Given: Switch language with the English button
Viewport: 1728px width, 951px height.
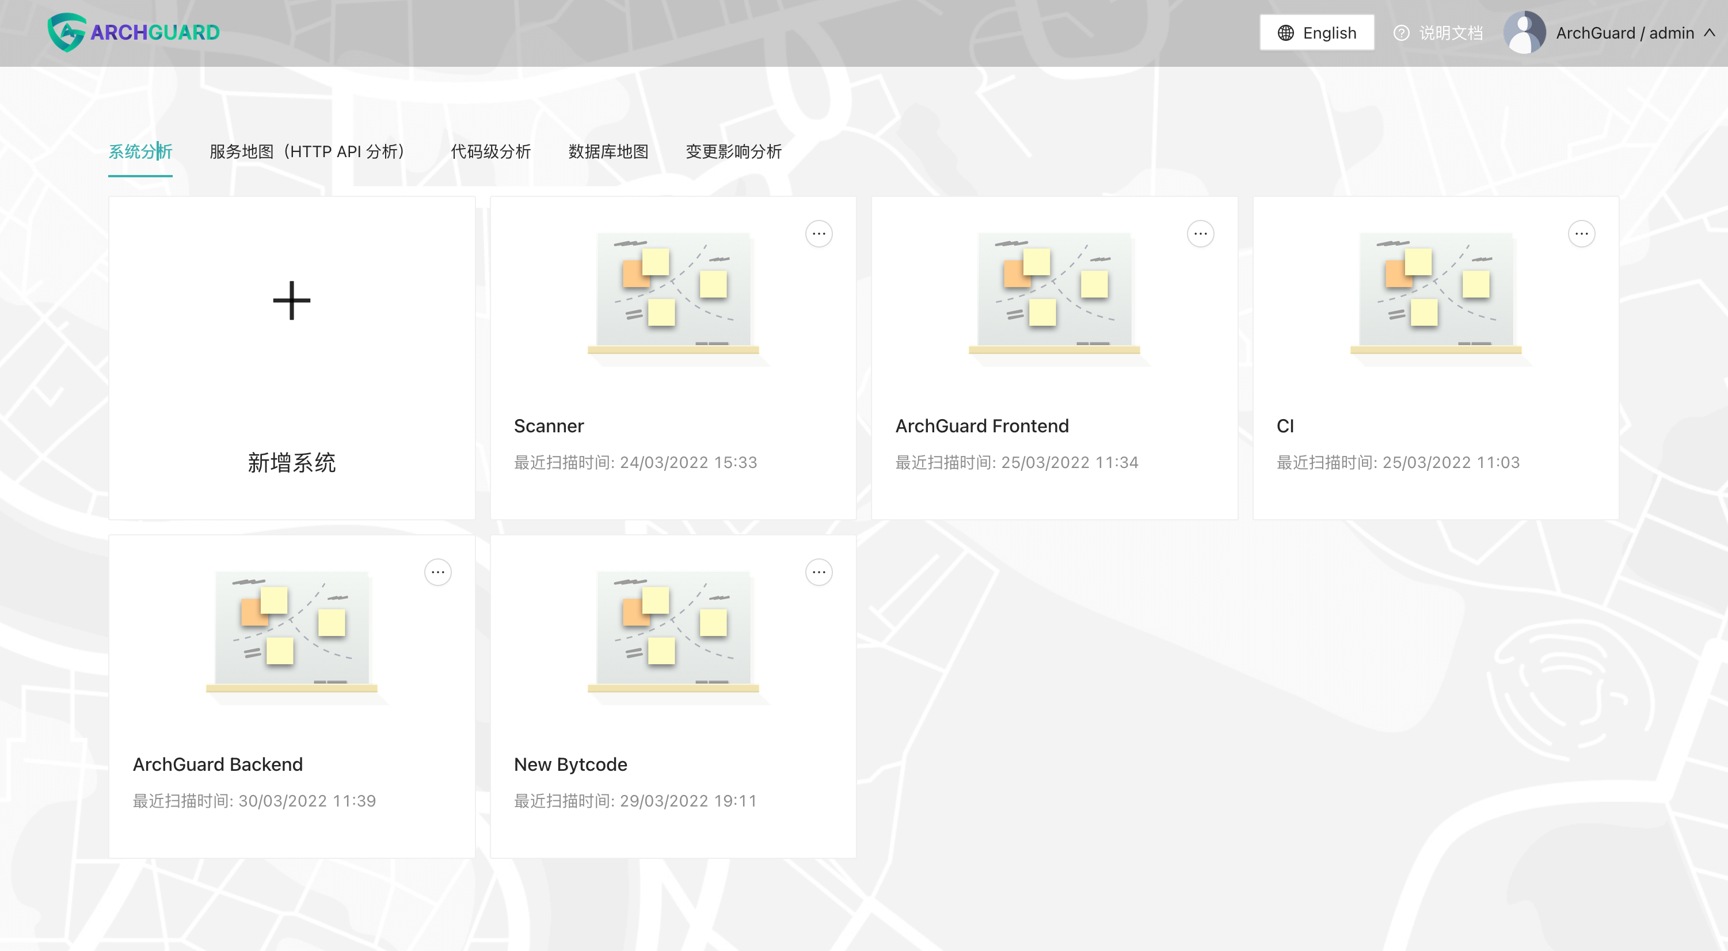Looking at the screenshot, I should coord(1316,33).
